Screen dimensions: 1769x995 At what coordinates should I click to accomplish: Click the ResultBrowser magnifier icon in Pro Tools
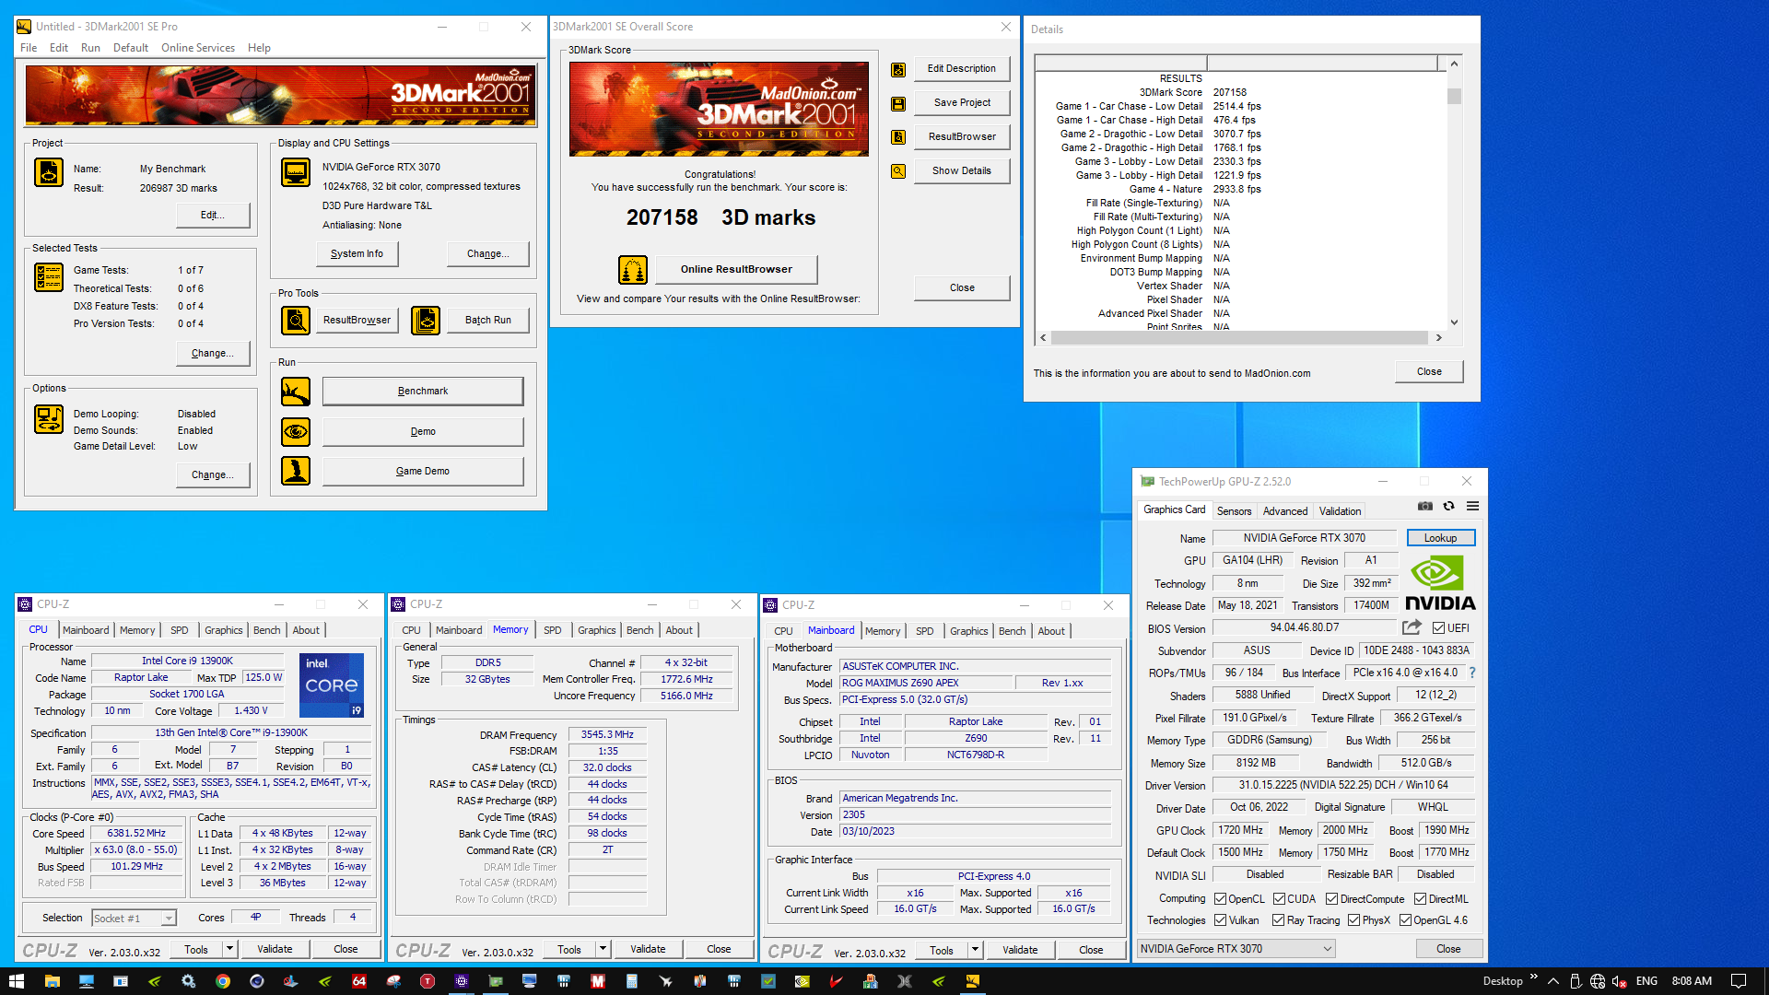(296, 321)
